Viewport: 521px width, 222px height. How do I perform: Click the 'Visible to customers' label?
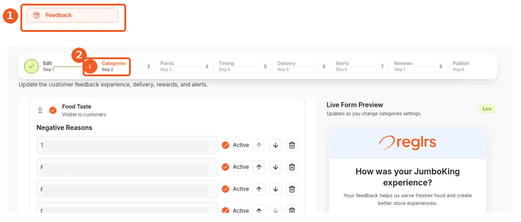coord(84,115)
